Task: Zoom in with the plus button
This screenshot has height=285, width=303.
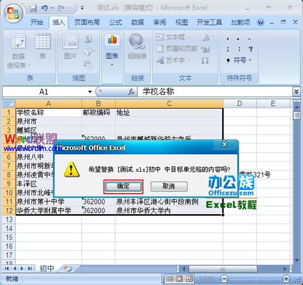Action: pyautogui.click(x=286, y=279)
